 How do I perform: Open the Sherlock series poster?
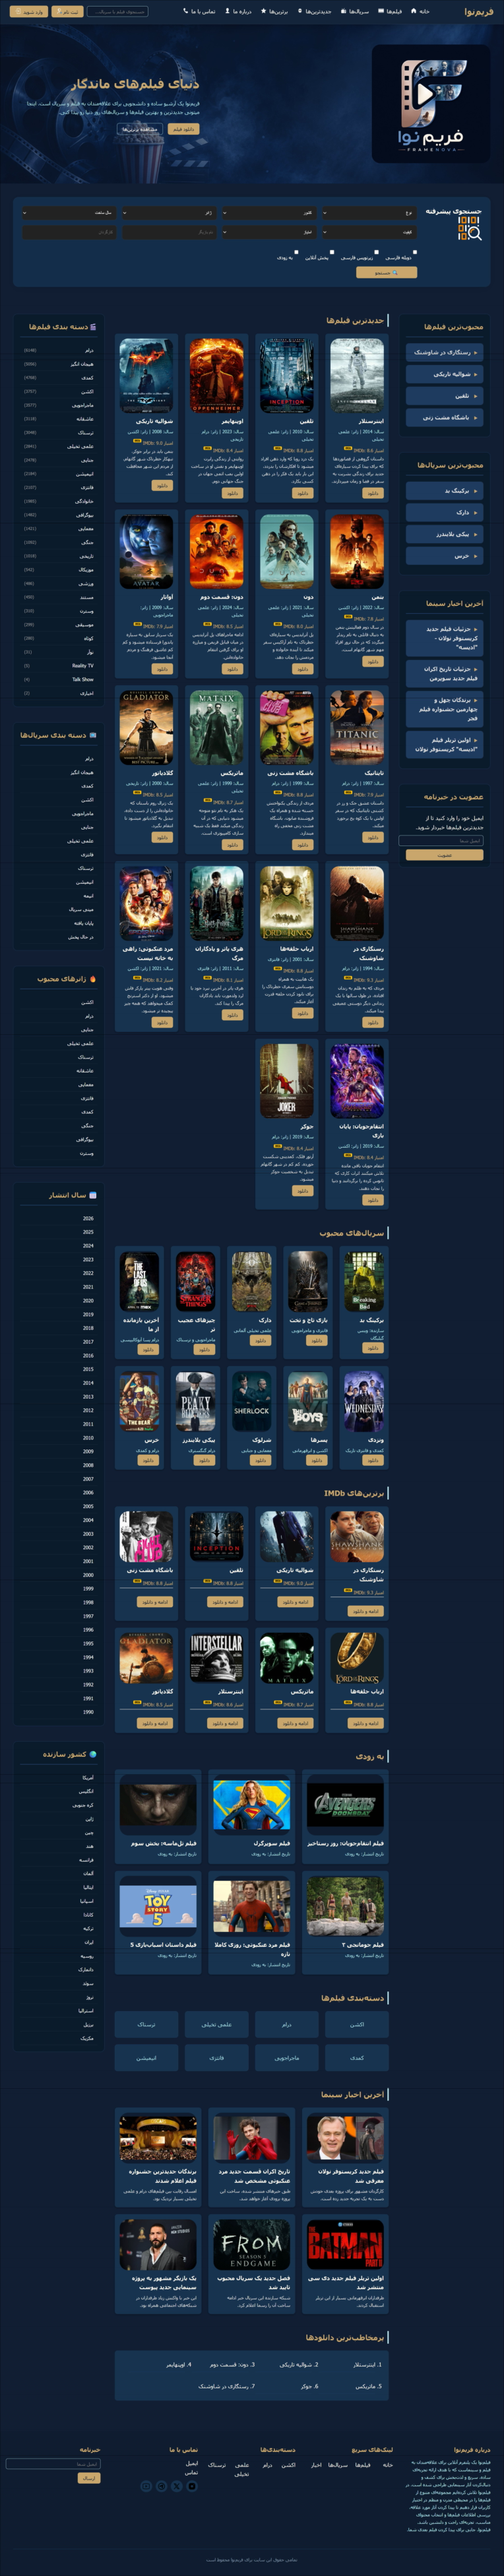click(251, 1401)
